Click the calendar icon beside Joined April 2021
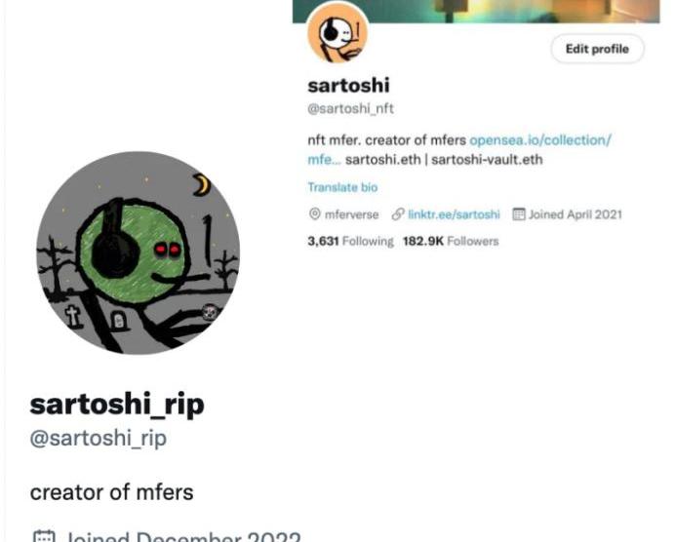675x542 pixels. [519, 213]
